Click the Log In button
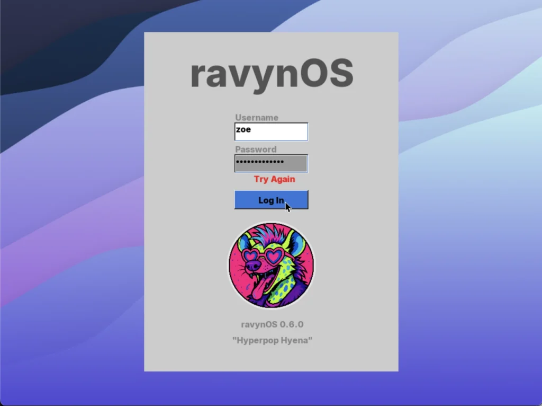This screenshot has height=406, width=542. 270,200
